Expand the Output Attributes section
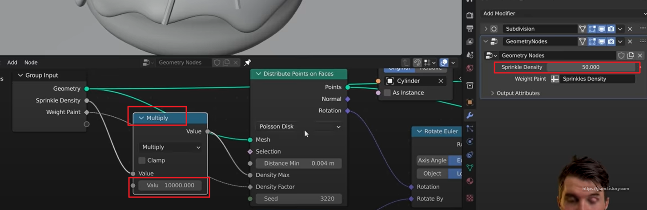Screen dimensions: 647x210 (x=492, y=93)
